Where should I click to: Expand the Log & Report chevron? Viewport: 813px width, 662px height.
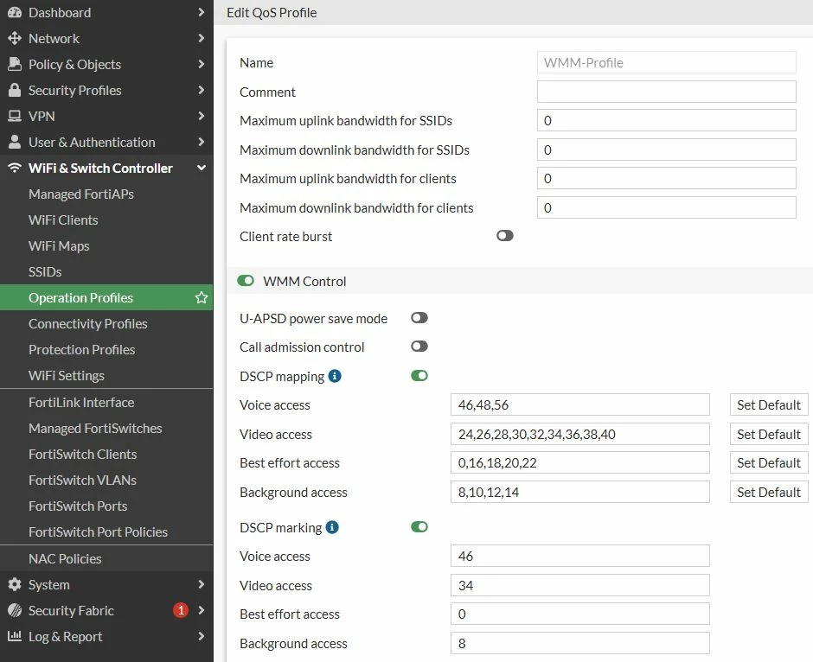pos(202,636)
